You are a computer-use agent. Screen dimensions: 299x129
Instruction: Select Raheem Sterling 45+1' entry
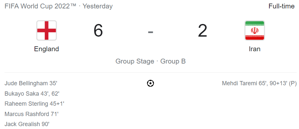[x=34, y=104]
